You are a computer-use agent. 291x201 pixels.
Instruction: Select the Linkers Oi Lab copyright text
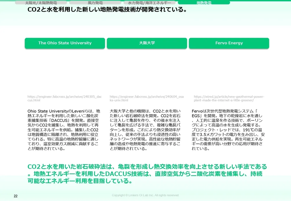(145, 195)
